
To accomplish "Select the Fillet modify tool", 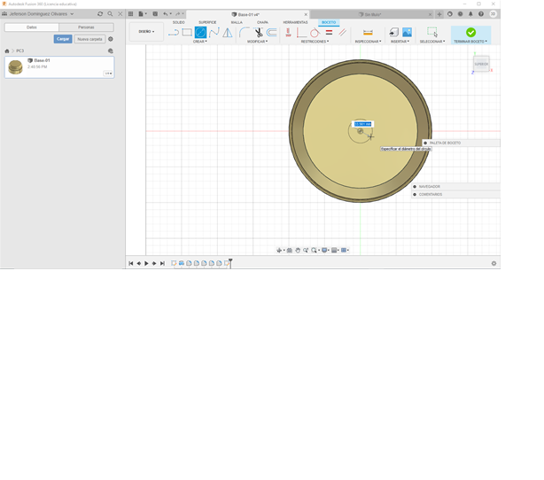I will (x=245, y=33).
